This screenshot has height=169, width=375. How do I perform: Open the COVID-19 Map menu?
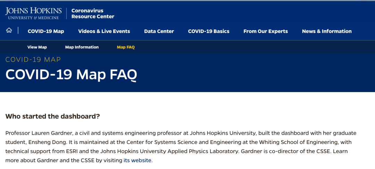[x=46, y=31]
